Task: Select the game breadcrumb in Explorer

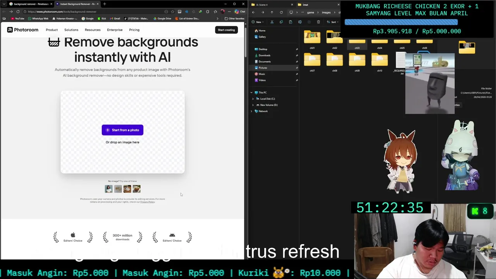Action: click(x=310, y=12)
